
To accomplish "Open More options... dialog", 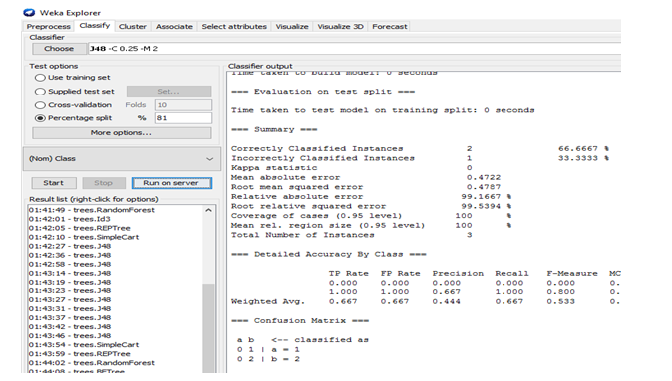I will click(x=122, y=133).
